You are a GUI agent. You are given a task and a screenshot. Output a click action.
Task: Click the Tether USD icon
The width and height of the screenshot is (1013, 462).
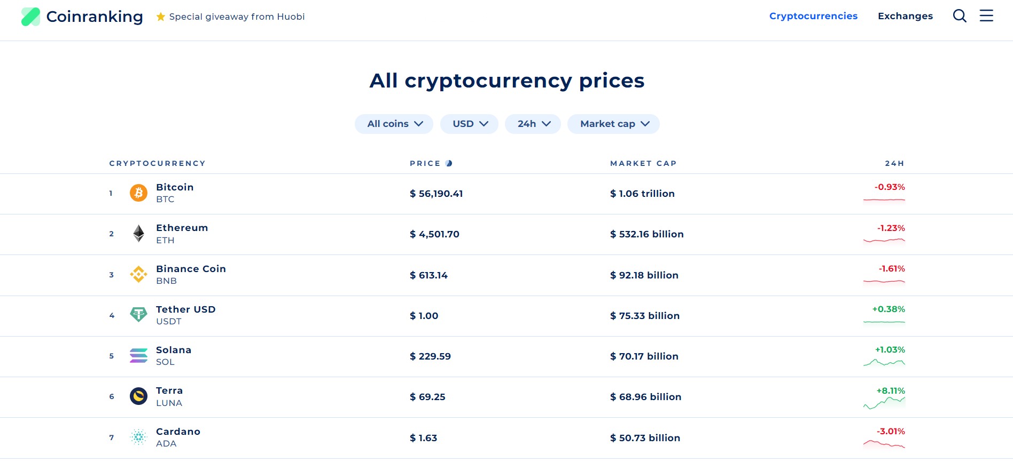(x=139, y=315)
